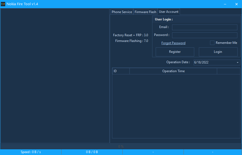Click the Speed indicator in status bar
The image size is (242, 155).
(31, 152)
